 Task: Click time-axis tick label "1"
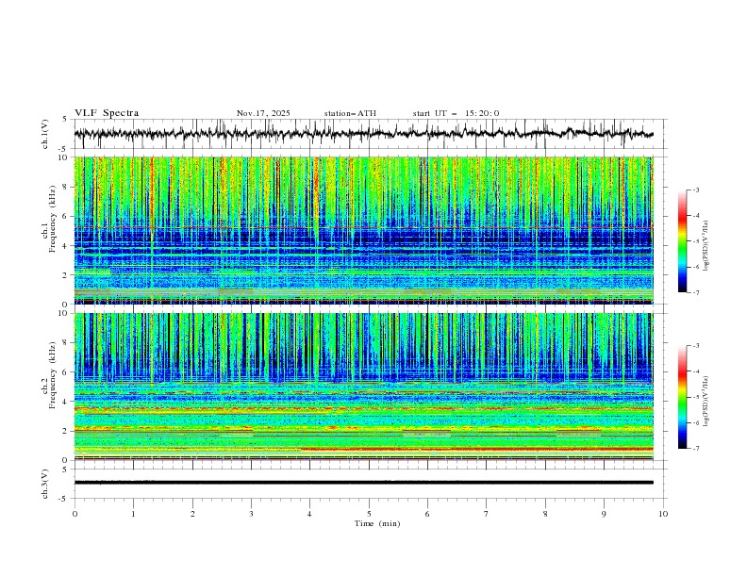click(133, 514)
